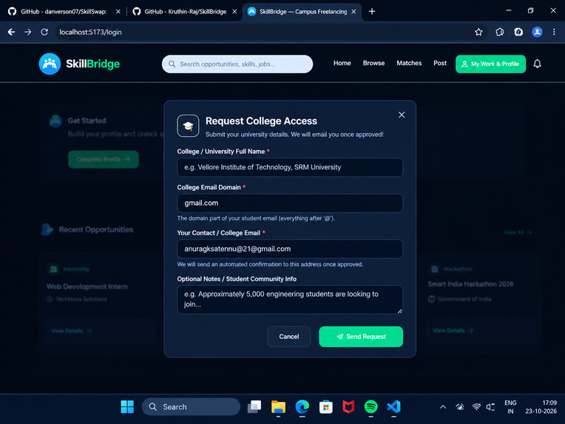Click the SkillBridge logo icon
565x424 pixels.
coord(50,64)
